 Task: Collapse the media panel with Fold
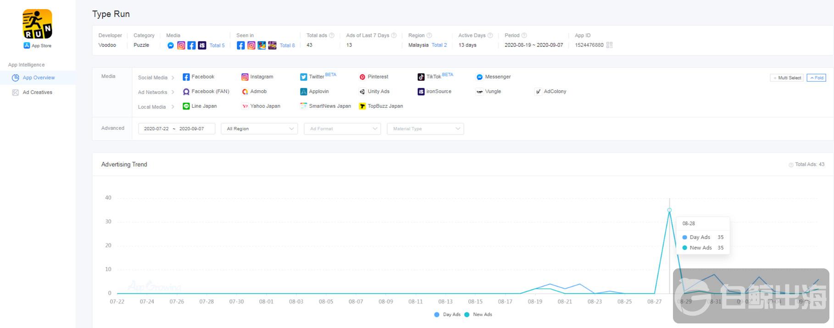point(816,78)
